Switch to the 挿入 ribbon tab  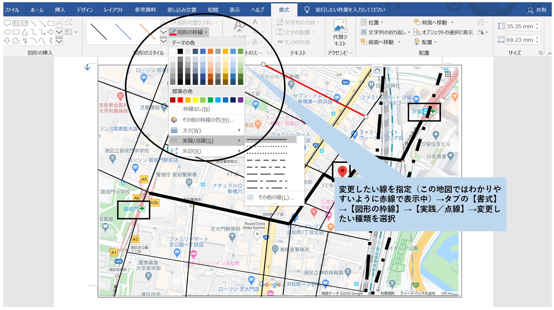click(60, 10)
